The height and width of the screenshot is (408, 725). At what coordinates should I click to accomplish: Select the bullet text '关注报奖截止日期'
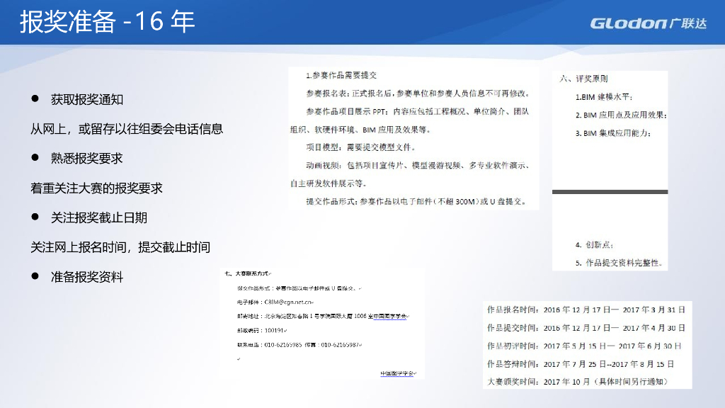(99, 218)
